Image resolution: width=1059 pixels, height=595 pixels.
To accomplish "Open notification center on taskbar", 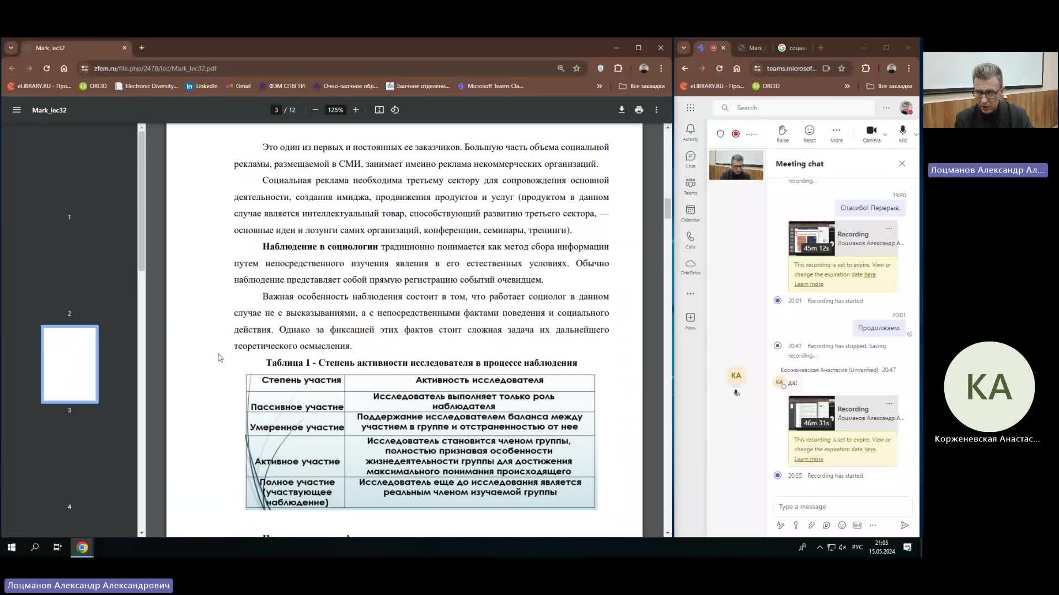I will tap(907, 547).
